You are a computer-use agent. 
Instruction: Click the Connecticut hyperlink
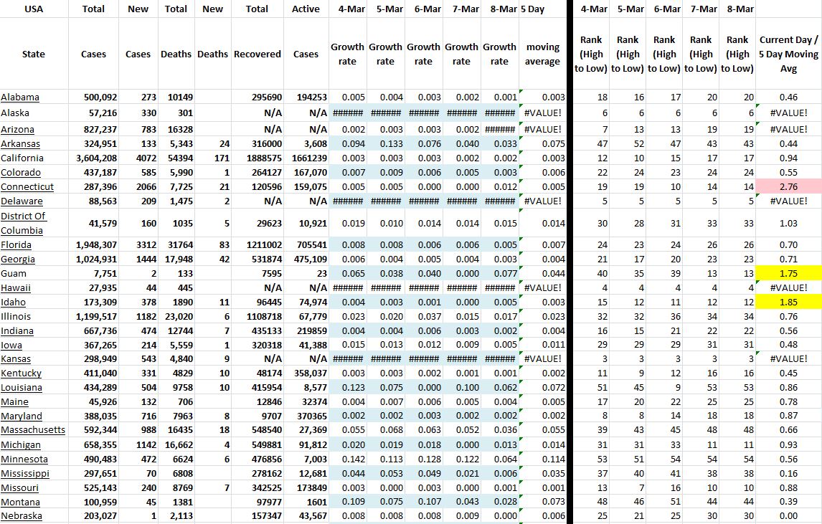click(x=26, y=187)
